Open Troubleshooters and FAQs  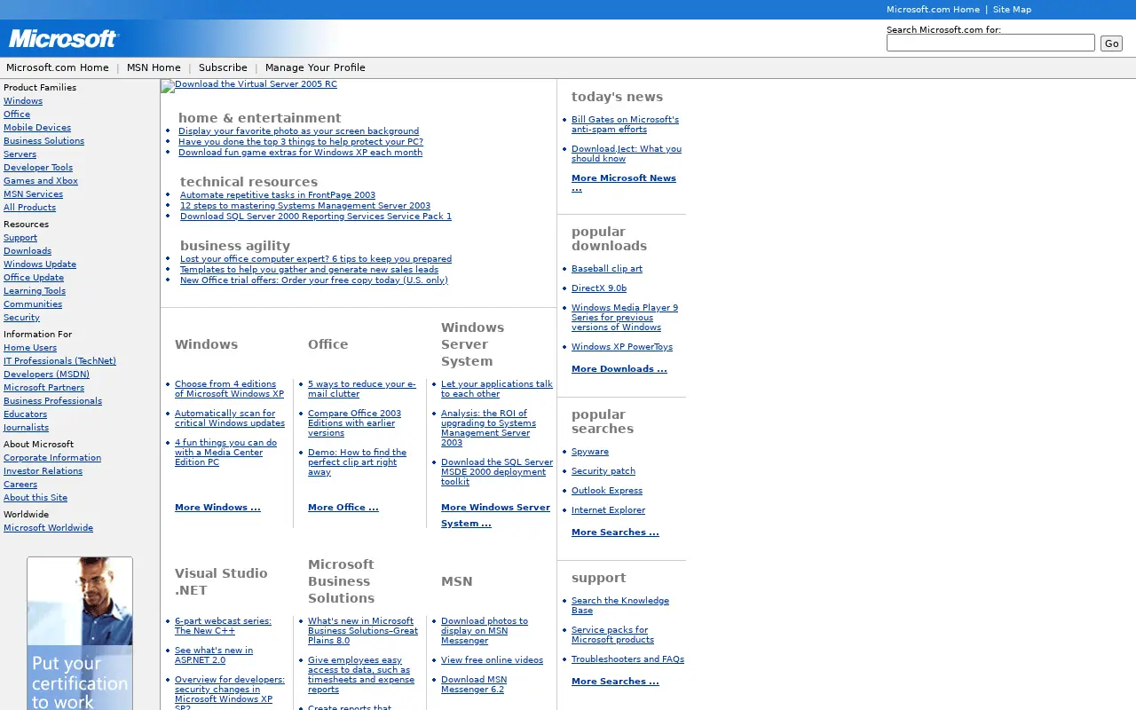pyautogui.click(x=627, y=659)
